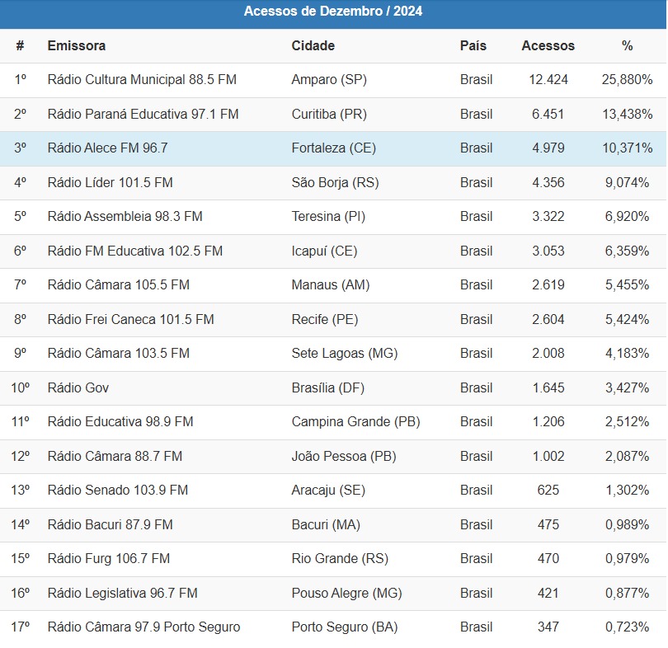
Task: Click the 'Emissora' column header
Action: (77, 46)
